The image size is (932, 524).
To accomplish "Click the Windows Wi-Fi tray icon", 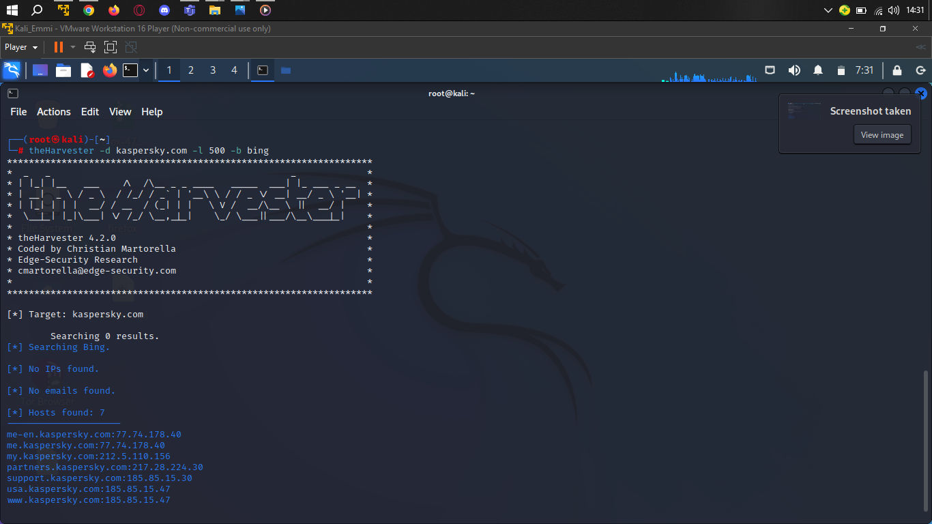I will [x=878, y=10].
